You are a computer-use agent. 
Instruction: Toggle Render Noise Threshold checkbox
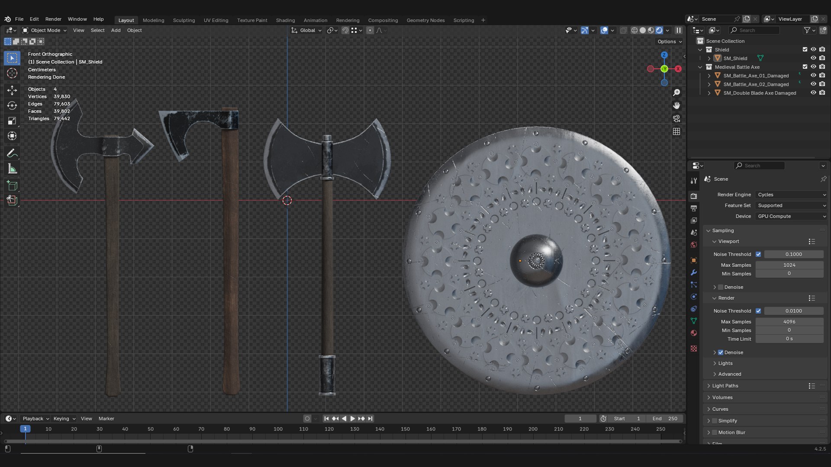[x=758, y=311]
